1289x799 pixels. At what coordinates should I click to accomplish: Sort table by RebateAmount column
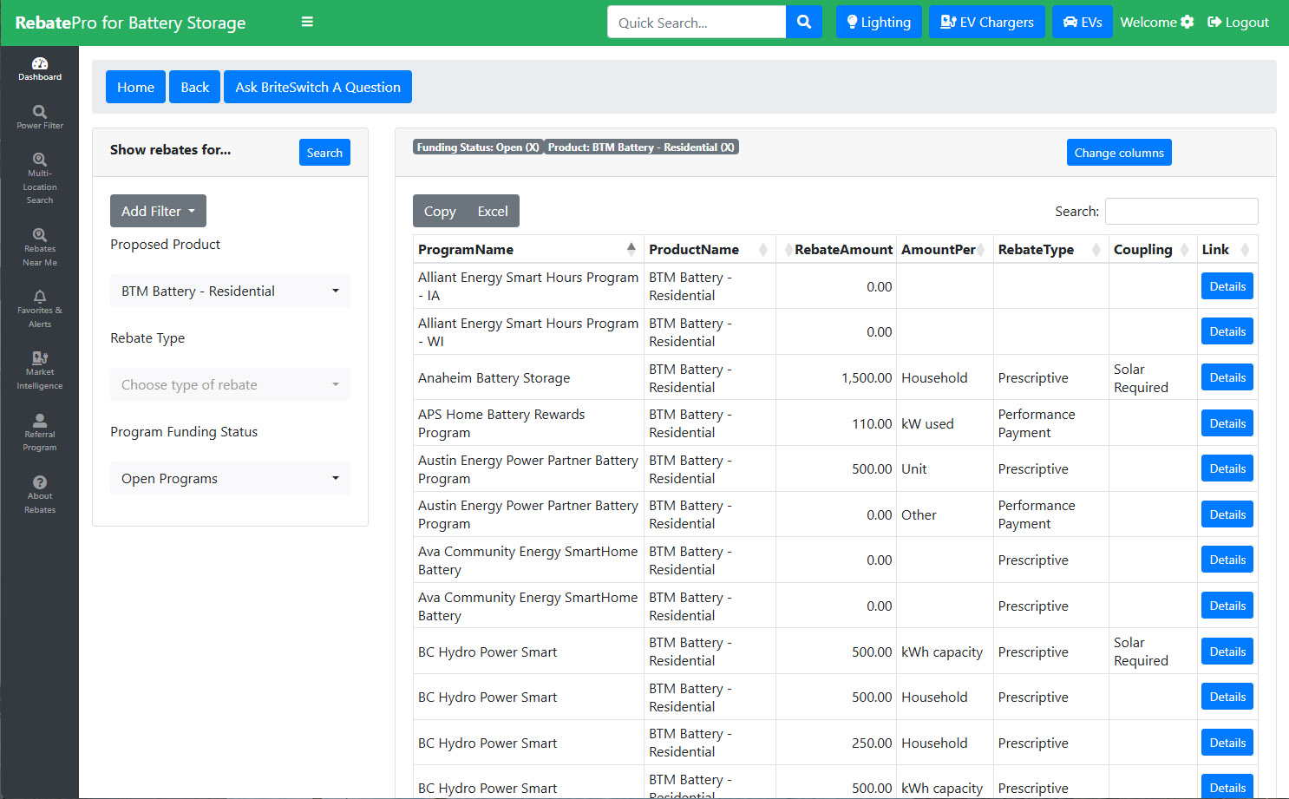click(x=836, y=249)
